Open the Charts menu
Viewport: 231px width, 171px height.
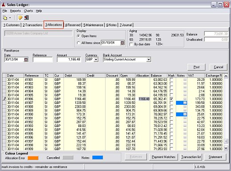click(28, 11)
